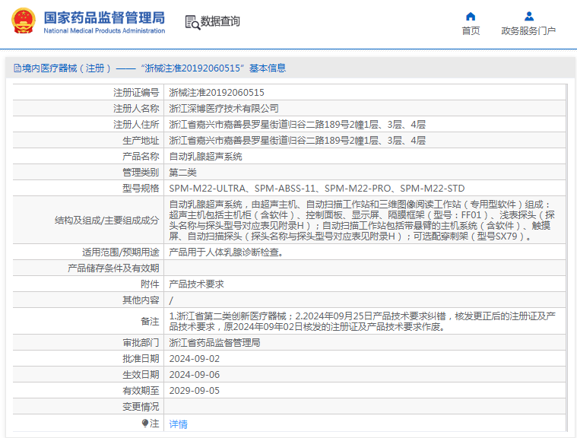Click the 适用范围/预期用途 label
This screenshot has height=438, width=577.
click(x=120, y=252)
